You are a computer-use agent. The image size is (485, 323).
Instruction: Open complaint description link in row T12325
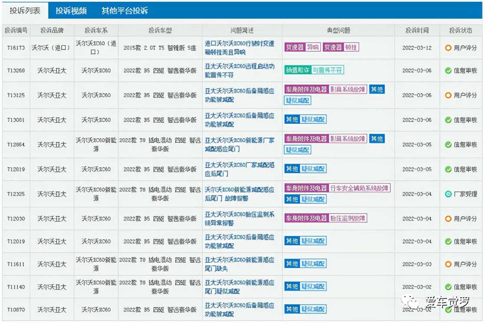point(239,194)
